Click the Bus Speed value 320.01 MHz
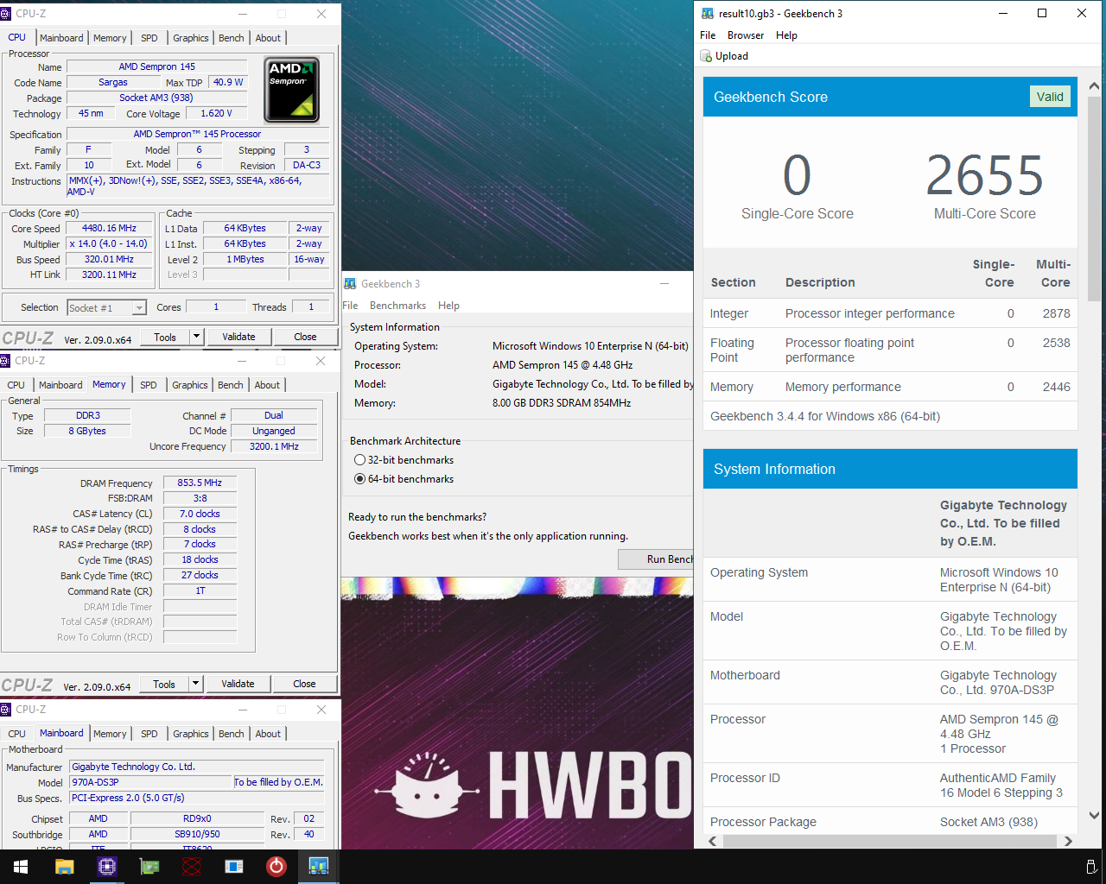 tap(109, 259)
